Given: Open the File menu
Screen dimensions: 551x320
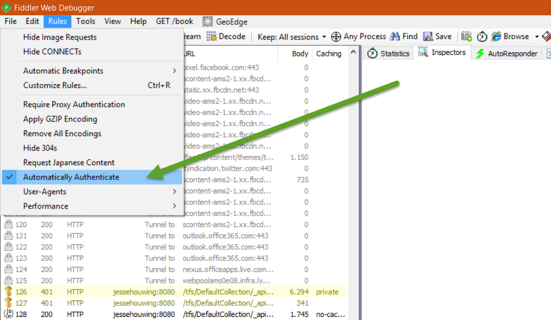Looking at the screenshot, I should coord(11,22).
